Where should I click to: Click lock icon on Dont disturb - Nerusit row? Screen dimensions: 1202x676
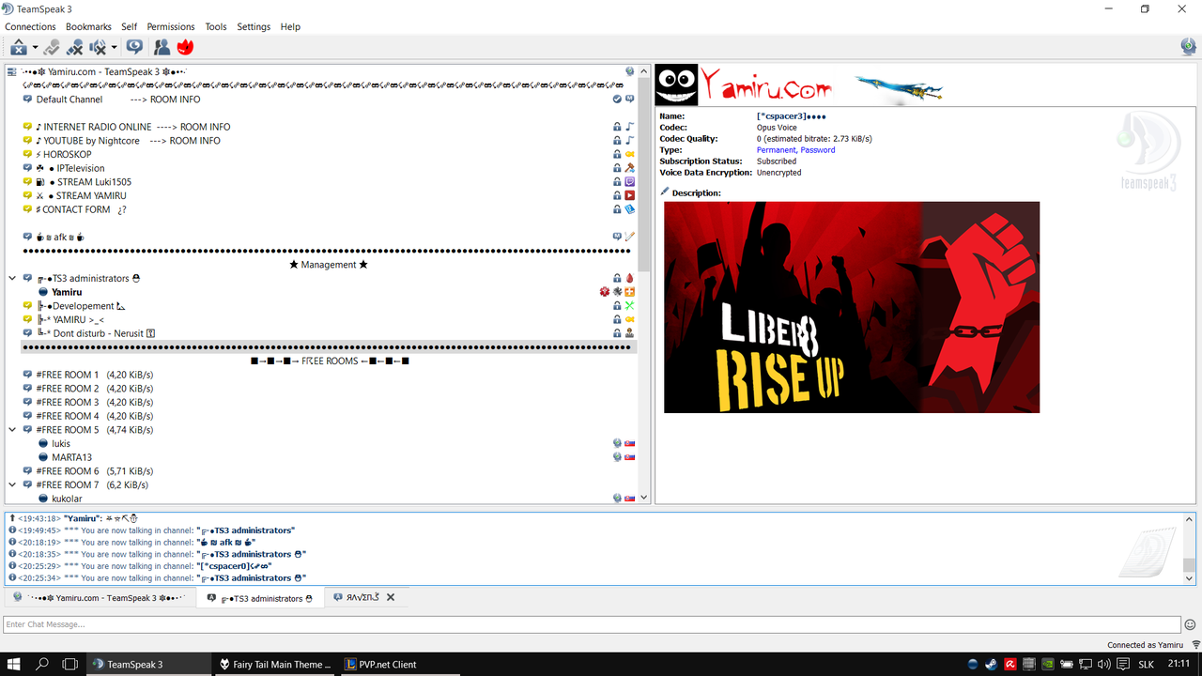(617, 333)
